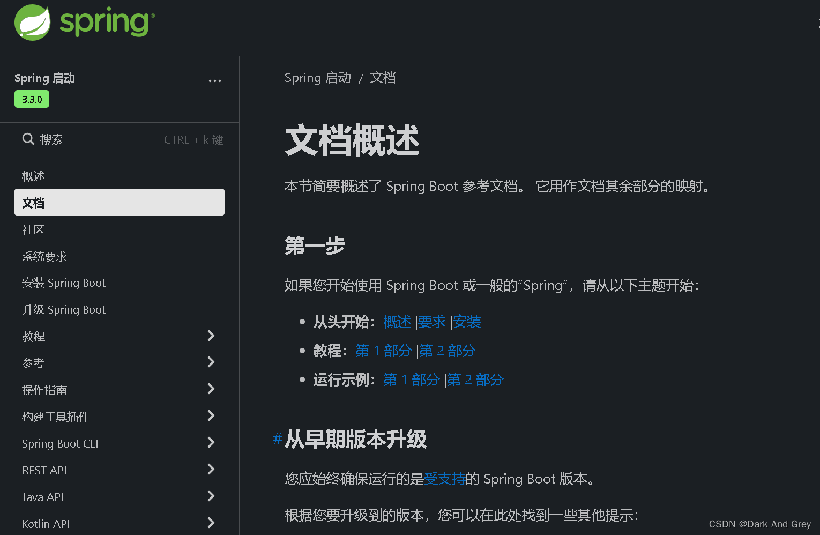Open 教程 第 2 部分 link
The height and width of the screenshot is (535, 820).
[448, 351]
